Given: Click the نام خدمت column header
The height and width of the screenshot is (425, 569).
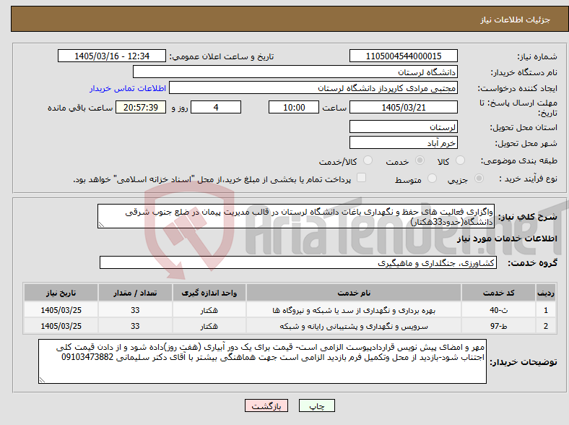Looking at the screenshot, I should [x=354, y=293].
